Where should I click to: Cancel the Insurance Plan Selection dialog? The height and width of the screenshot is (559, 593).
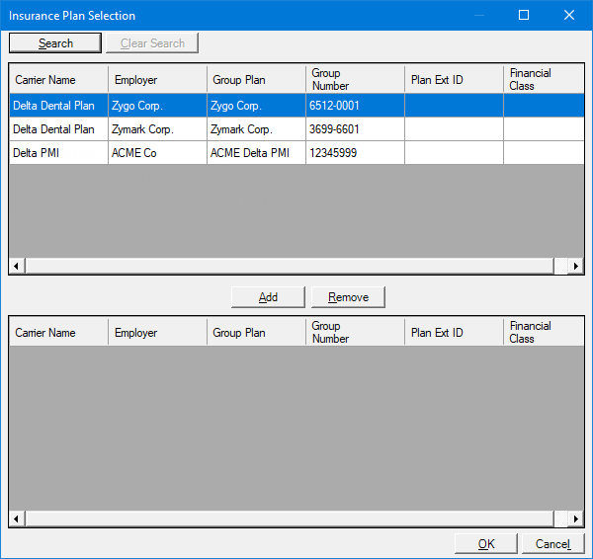point(552,543)
